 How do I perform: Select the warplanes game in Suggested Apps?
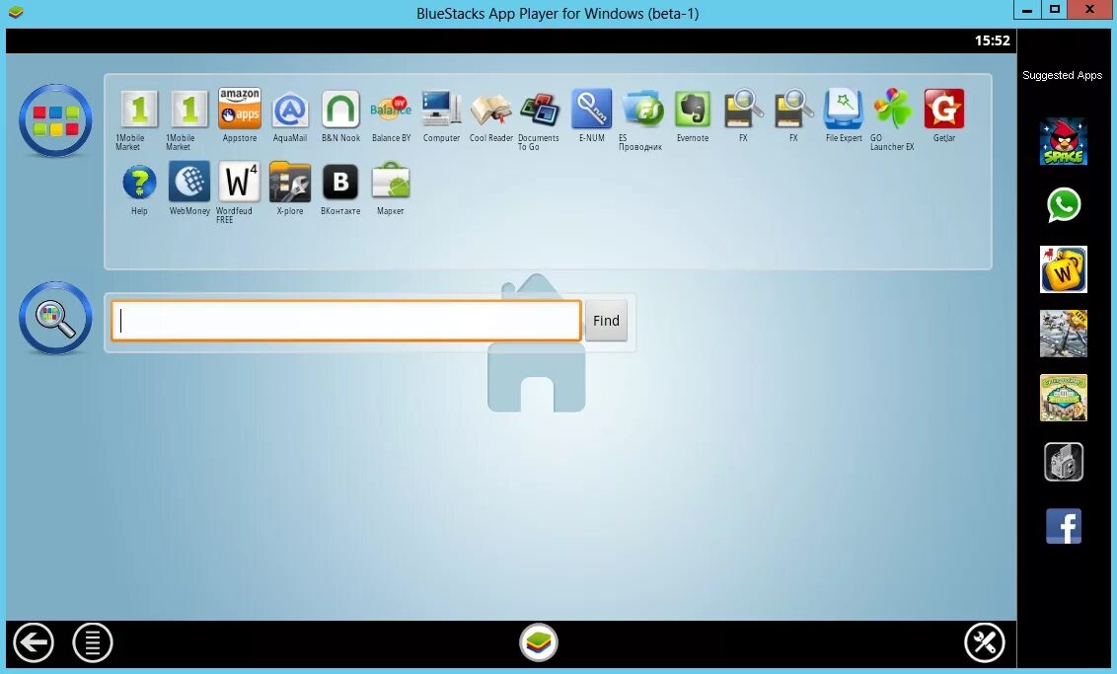click(x=1064, y=334)
